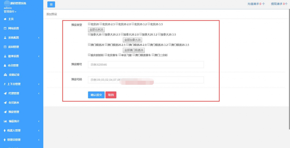Open the 充值请求 link in the header
Image resolution: width=290 pixels, height=148 pixels.
pos(256,4)
